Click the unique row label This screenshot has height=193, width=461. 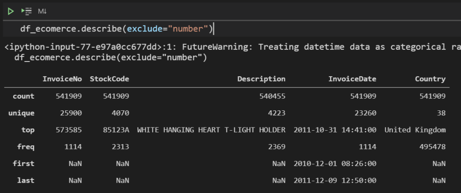pyautogui.click(x=22, y=113)
